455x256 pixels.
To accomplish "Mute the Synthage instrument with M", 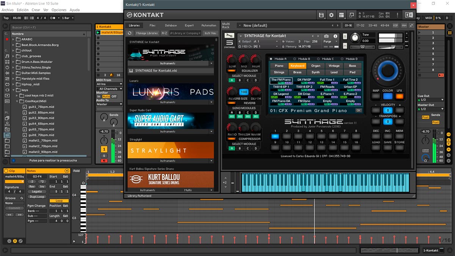I will tap(345, 46).
